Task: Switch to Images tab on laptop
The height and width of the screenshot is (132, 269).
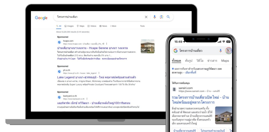Action: coord(69,26)
